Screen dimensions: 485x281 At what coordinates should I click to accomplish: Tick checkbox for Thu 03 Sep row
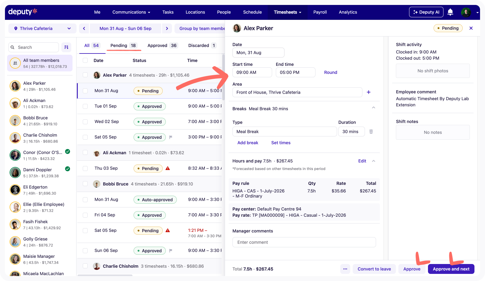click(x=85, y=168)
